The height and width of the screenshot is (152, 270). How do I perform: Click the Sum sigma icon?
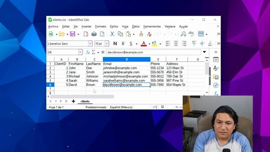click(x=94, y=52)
